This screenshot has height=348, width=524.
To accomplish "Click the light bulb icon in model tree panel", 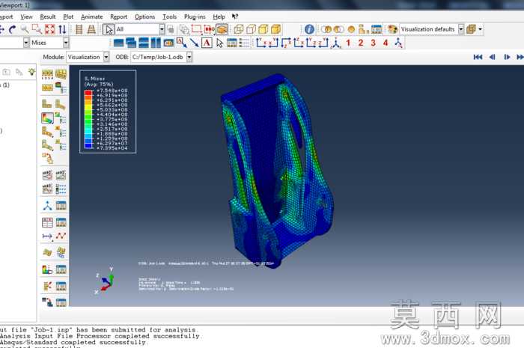I will pyautogui.click(x=31, y=71).
